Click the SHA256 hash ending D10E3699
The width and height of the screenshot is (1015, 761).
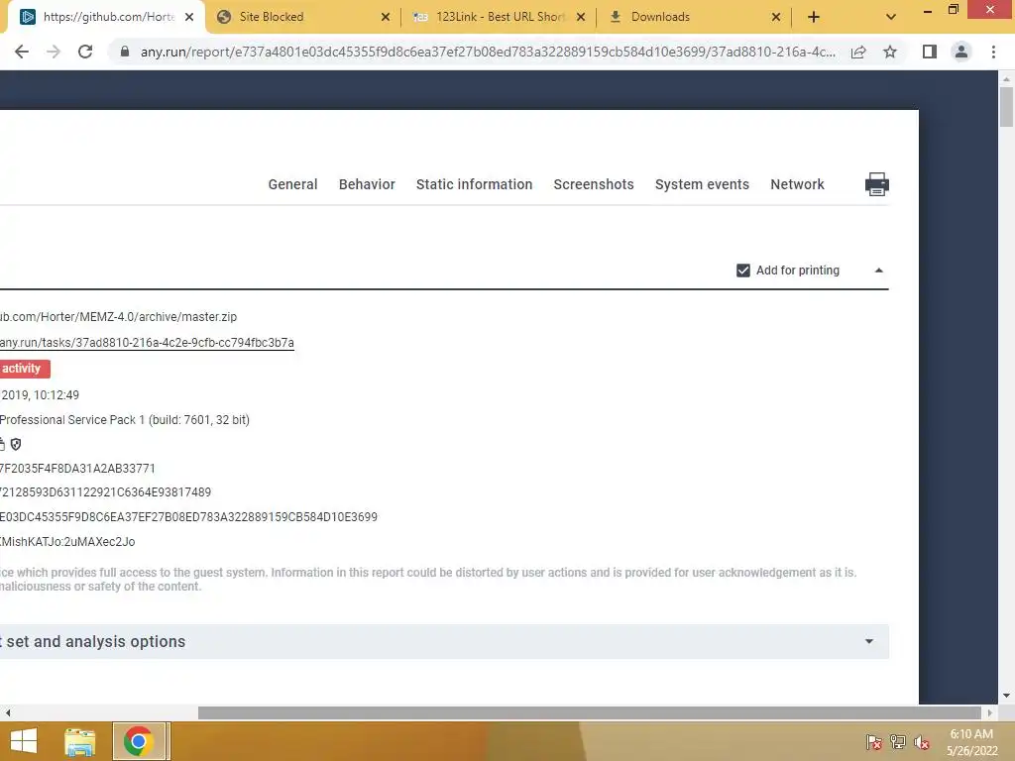tap(188, 517)
